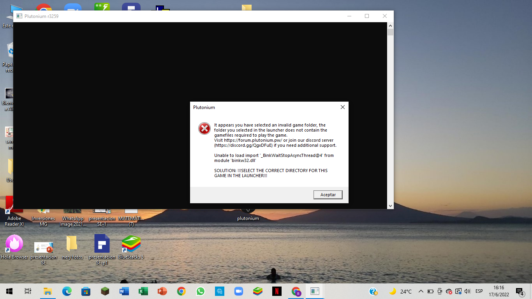The width and height of the screenshot is (532, 299).
Task: Launch Microsoft Edge from taskbar
Action: 67,291
